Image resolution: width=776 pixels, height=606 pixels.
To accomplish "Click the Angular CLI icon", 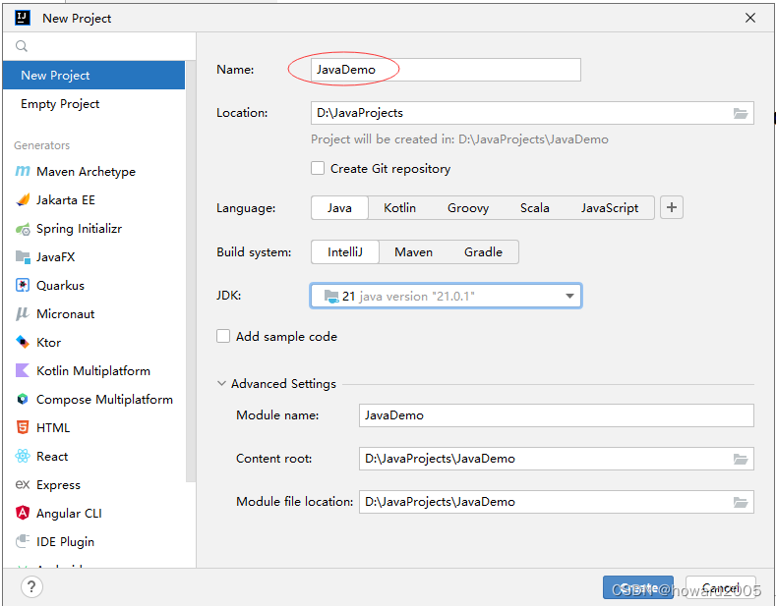I will point(23,513).
